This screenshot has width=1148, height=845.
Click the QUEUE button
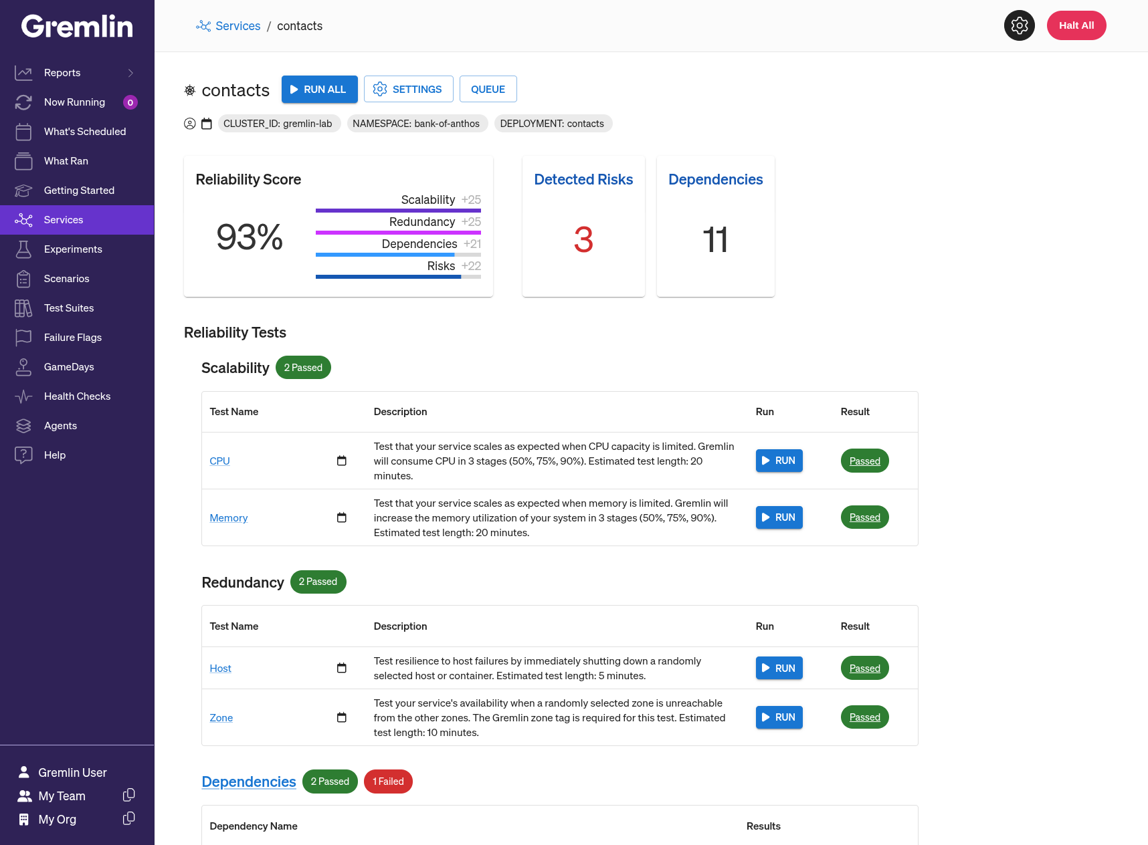488,89
